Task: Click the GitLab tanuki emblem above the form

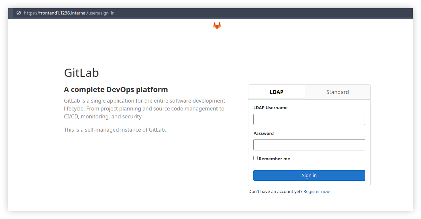Action: pyautogui.click(x=217, y=25)
